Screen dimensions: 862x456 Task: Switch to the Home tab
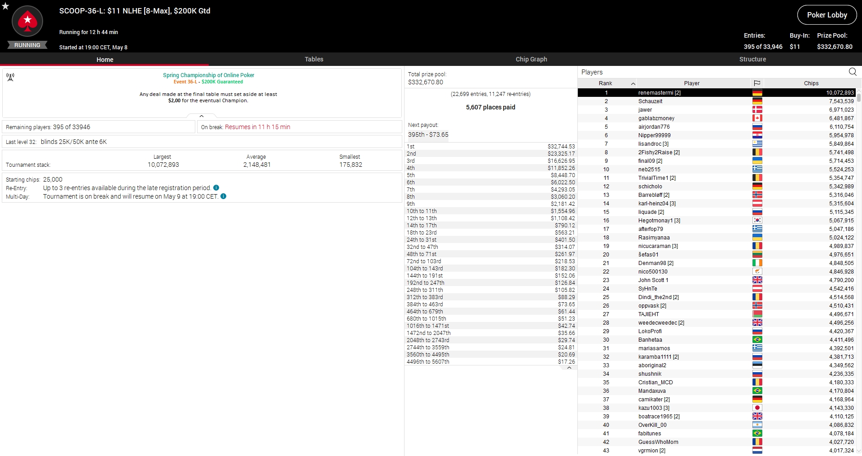click(x=105, y=59)
